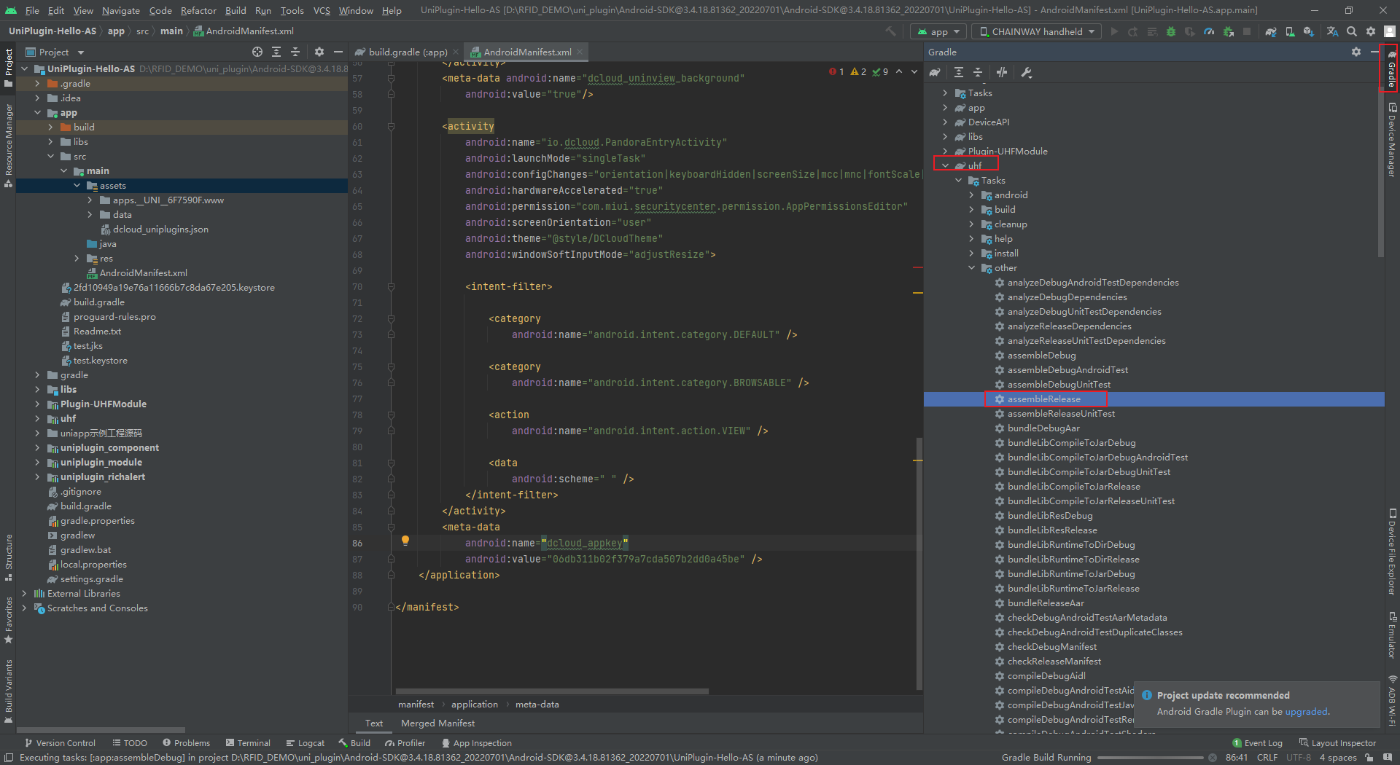Run app with coverage icon
1400x765 pixels.
(x=1190, y=31)
